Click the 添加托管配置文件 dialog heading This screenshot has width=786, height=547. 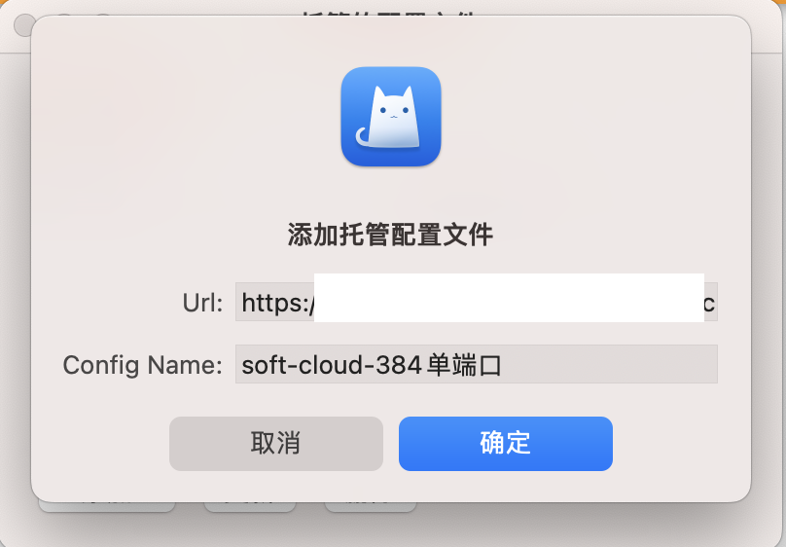click(390, 235)
